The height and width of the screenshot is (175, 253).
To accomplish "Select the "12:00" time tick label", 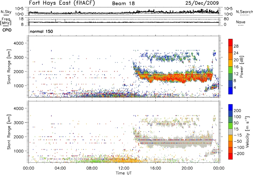I will tap(124, 168).
